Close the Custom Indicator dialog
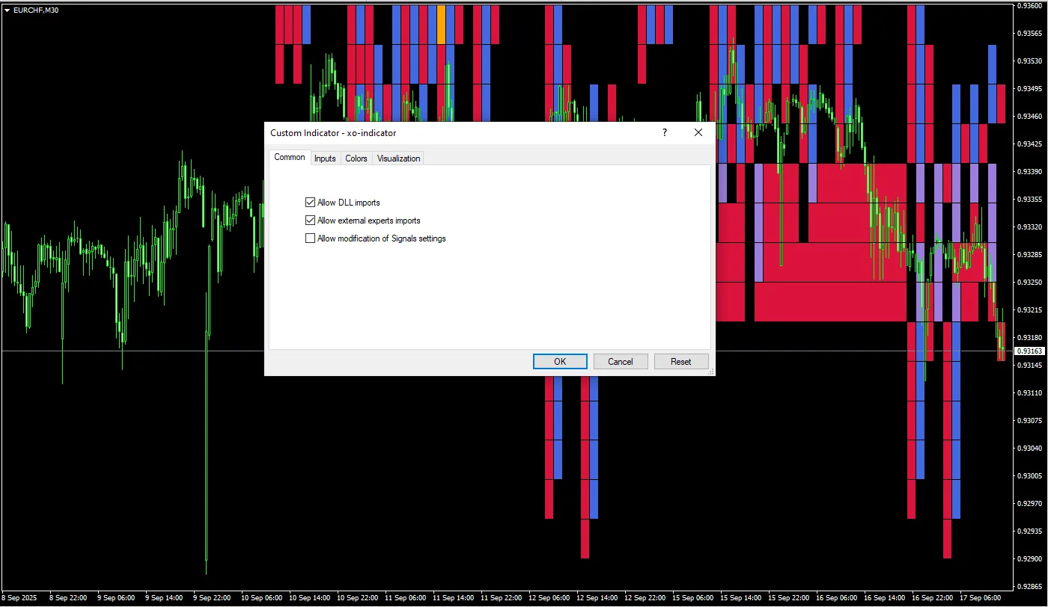 point(698,132)
